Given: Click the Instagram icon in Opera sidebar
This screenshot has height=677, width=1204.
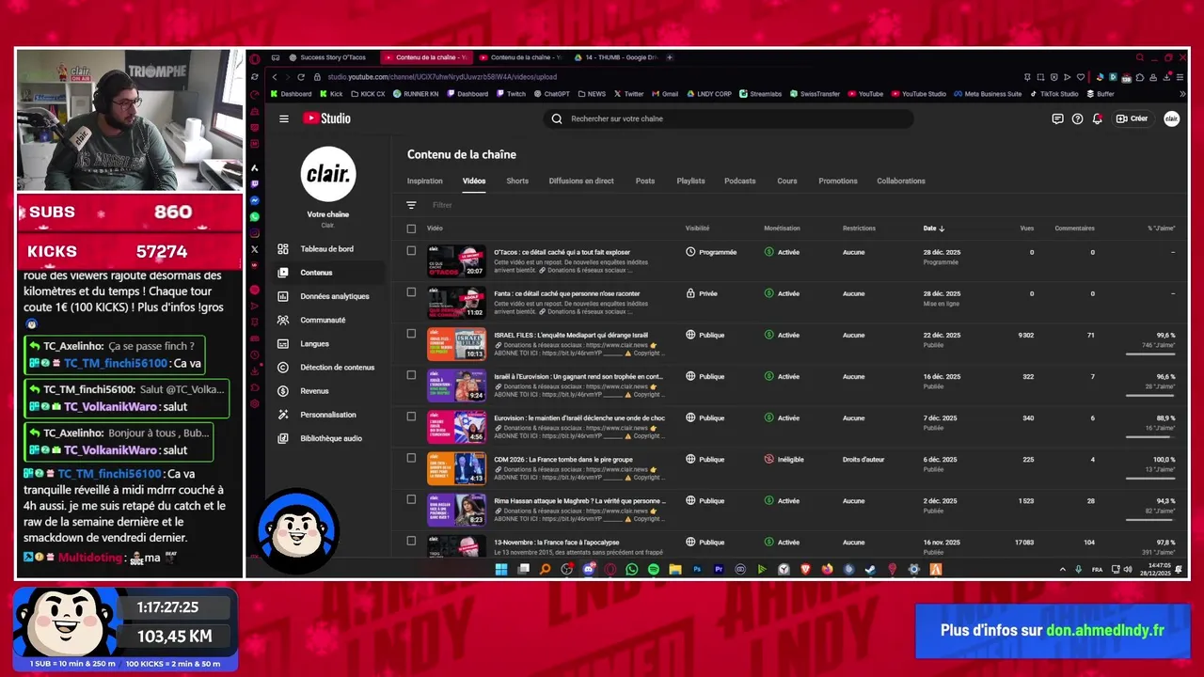Looking at the screenshot, I should click(x=255, y=232).
